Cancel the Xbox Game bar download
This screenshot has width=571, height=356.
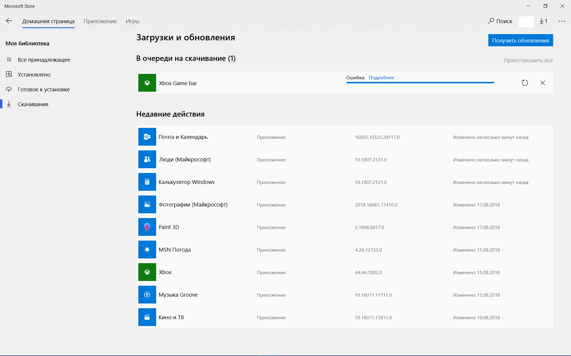(543, 83)
